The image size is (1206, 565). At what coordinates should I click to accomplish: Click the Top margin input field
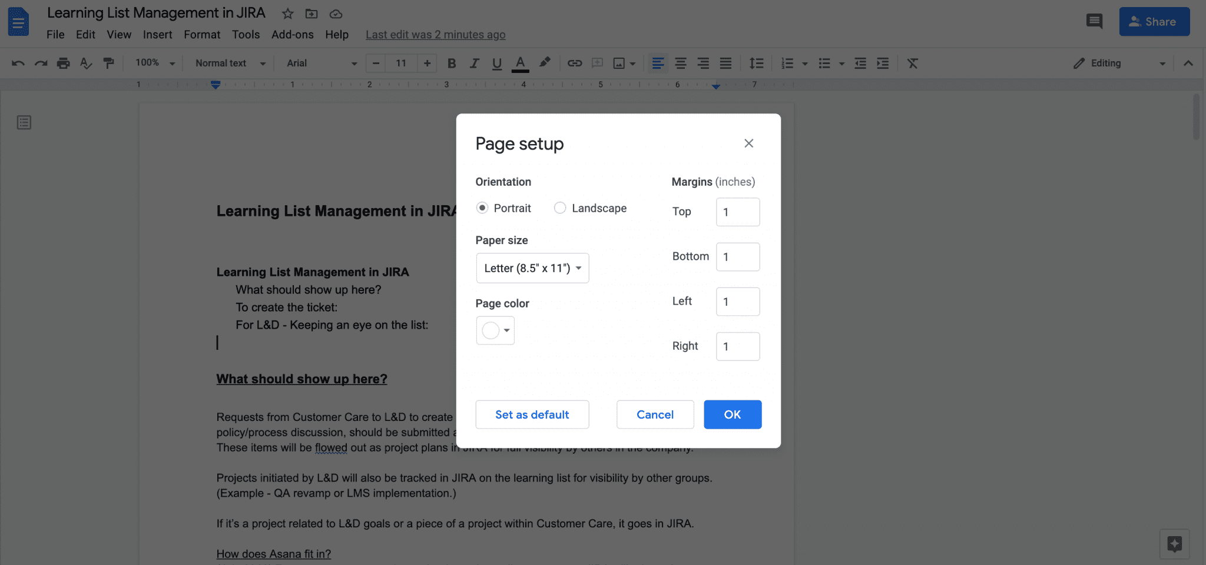pos(737,212)
